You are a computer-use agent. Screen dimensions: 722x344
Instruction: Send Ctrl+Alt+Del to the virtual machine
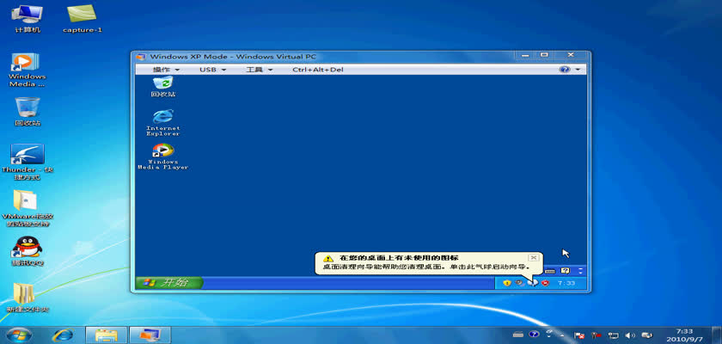(317, 70)
